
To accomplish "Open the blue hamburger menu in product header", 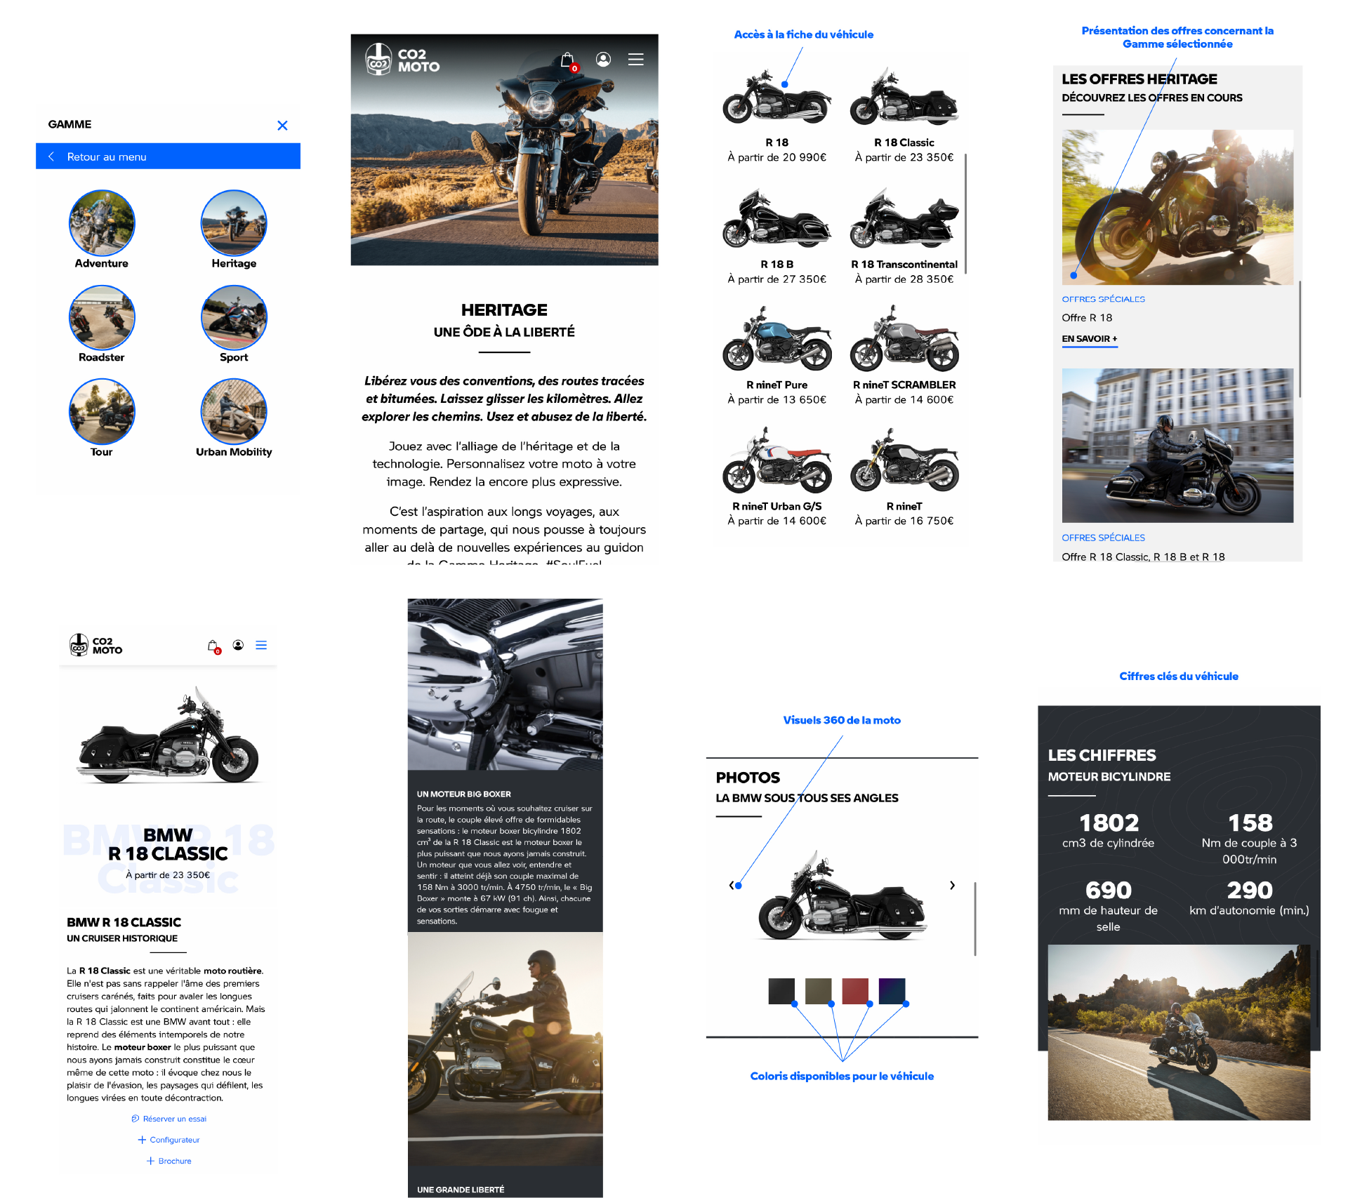I will 261,645.
